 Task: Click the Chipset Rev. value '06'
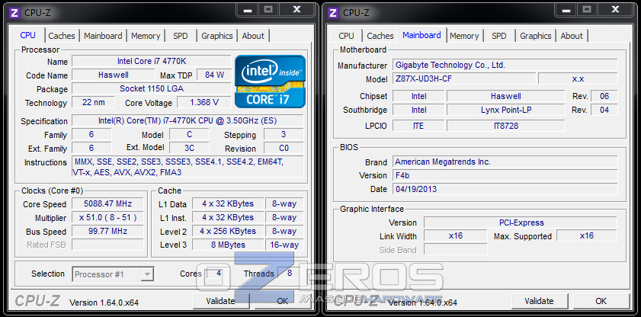click(x=604, y=96)
